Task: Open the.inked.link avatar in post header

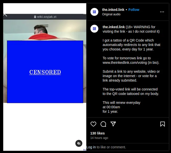Action: [94, 12]
